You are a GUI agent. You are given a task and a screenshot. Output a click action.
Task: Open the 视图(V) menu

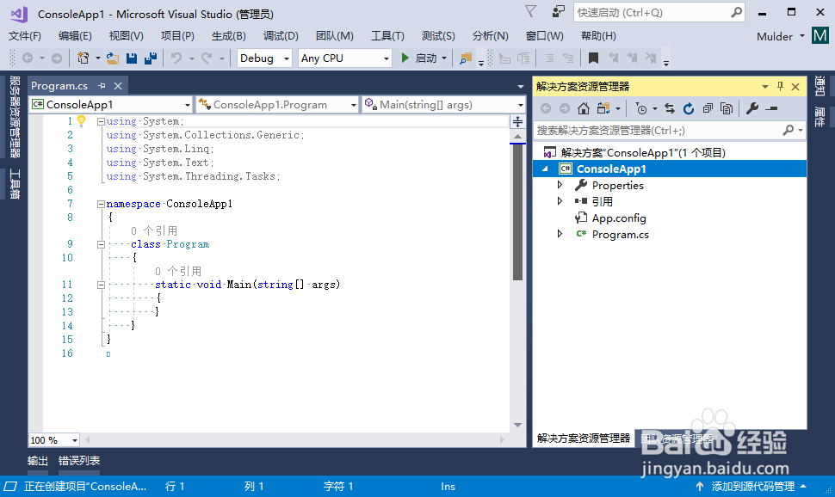coord(127,35)
